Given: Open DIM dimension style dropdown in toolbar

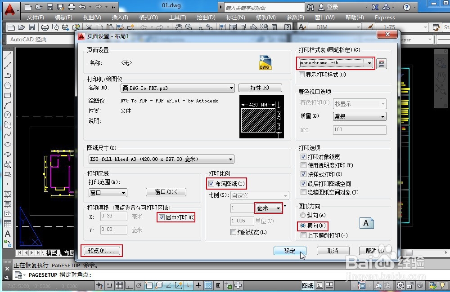Looking at the screenshot, I should [x=335, y=27].
